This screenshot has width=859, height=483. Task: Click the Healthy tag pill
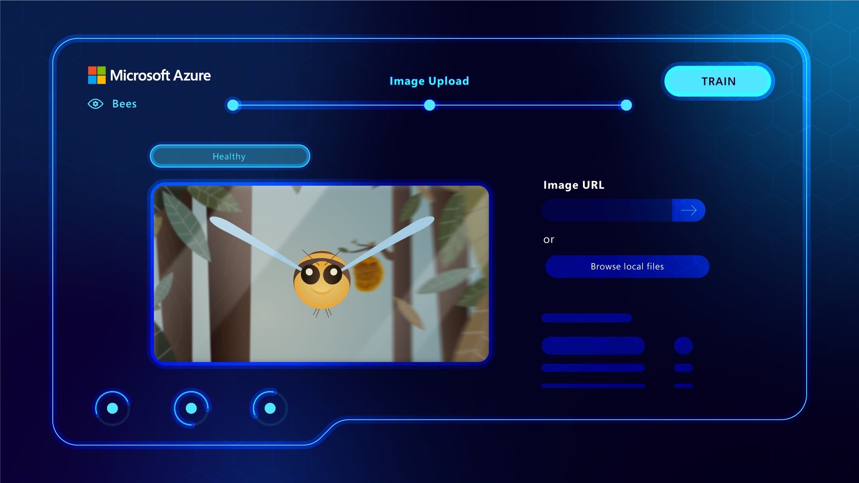pos(229,156)
